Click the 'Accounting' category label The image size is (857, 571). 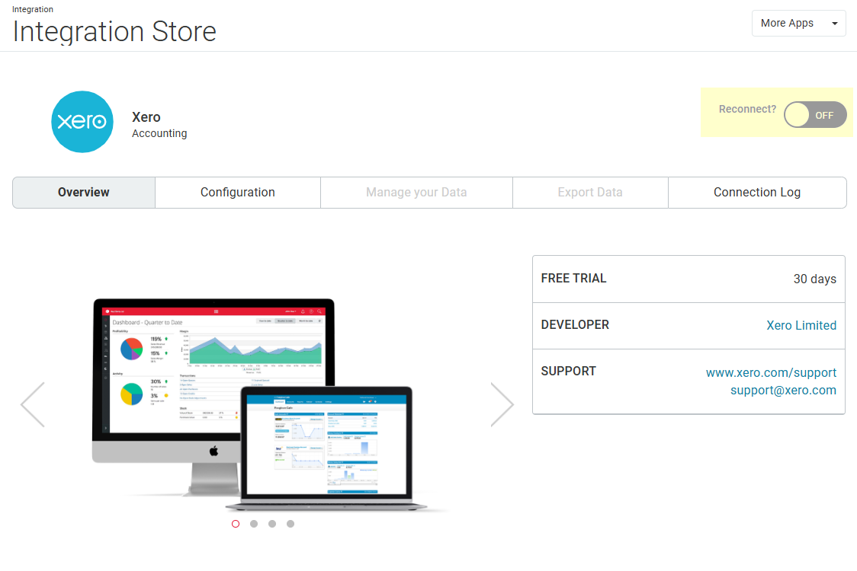[x=159, y=134]
